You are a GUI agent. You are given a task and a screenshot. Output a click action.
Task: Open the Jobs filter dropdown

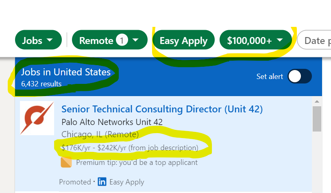coord(38,40)
